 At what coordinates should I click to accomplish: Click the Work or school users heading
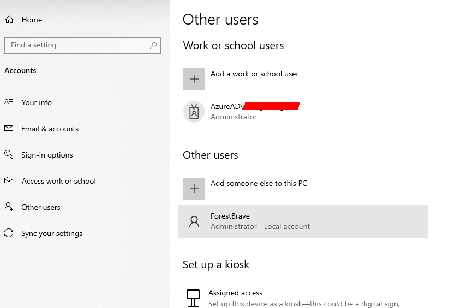tap(234, 46)
